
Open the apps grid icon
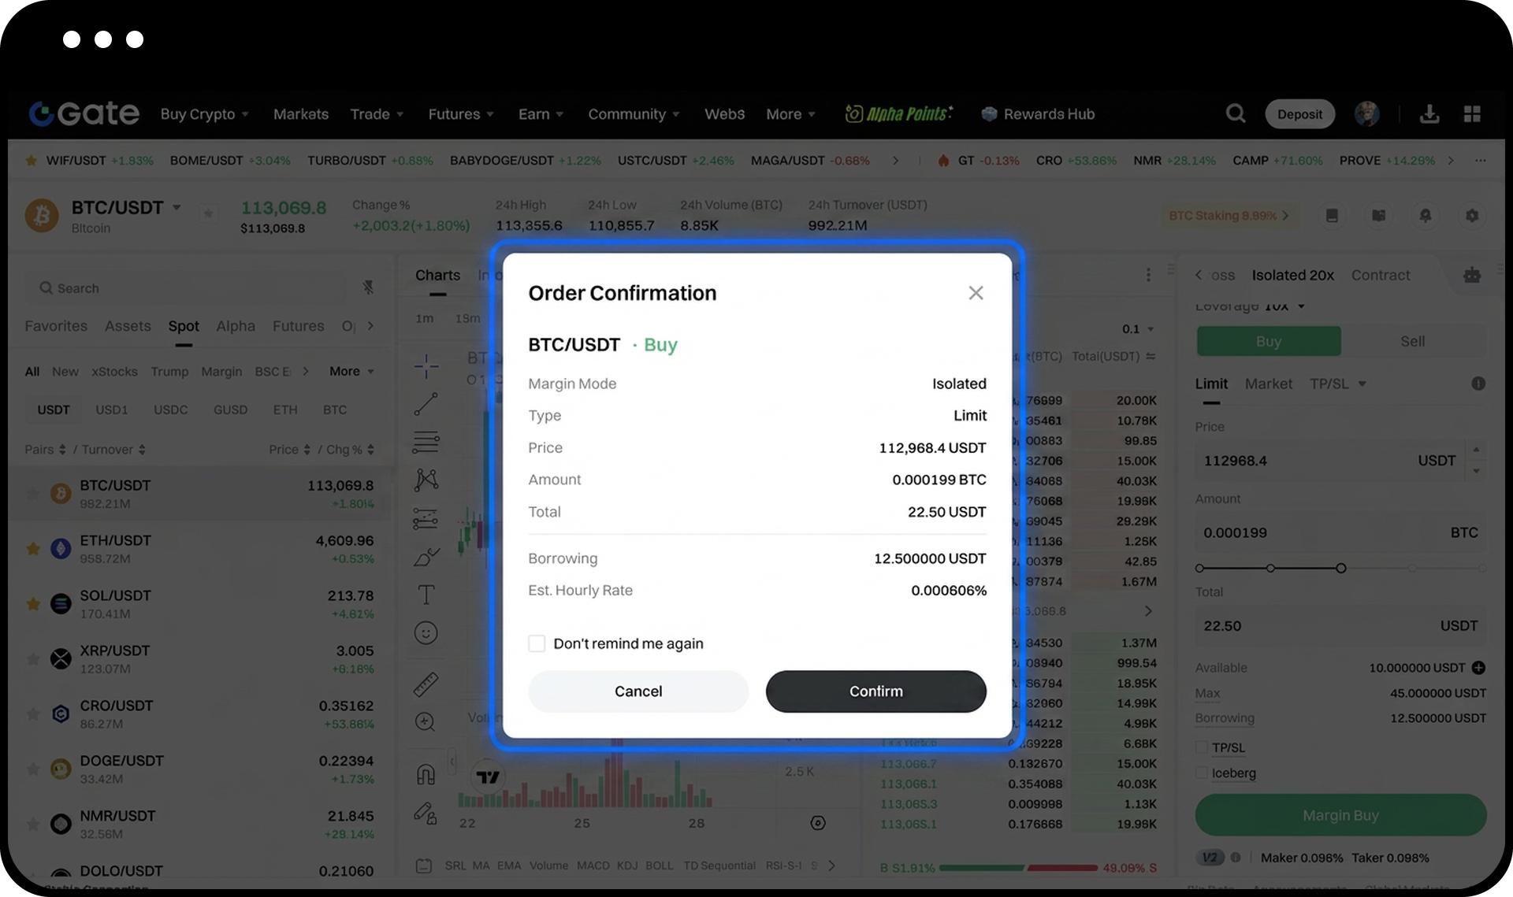[x=1471, y=114]
